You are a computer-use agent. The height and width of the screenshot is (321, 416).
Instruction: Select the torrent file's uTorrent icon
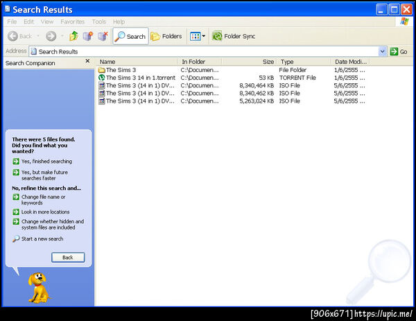coord(102,78)
